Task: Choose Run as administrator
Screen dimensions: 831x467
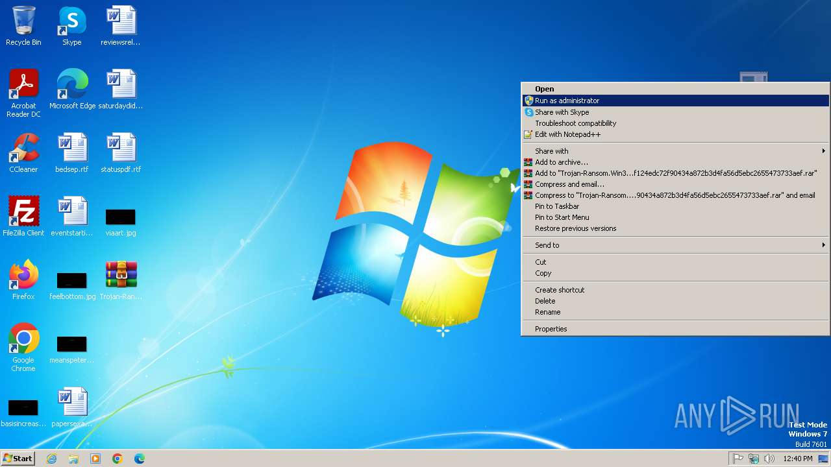Action: (675, 101)
